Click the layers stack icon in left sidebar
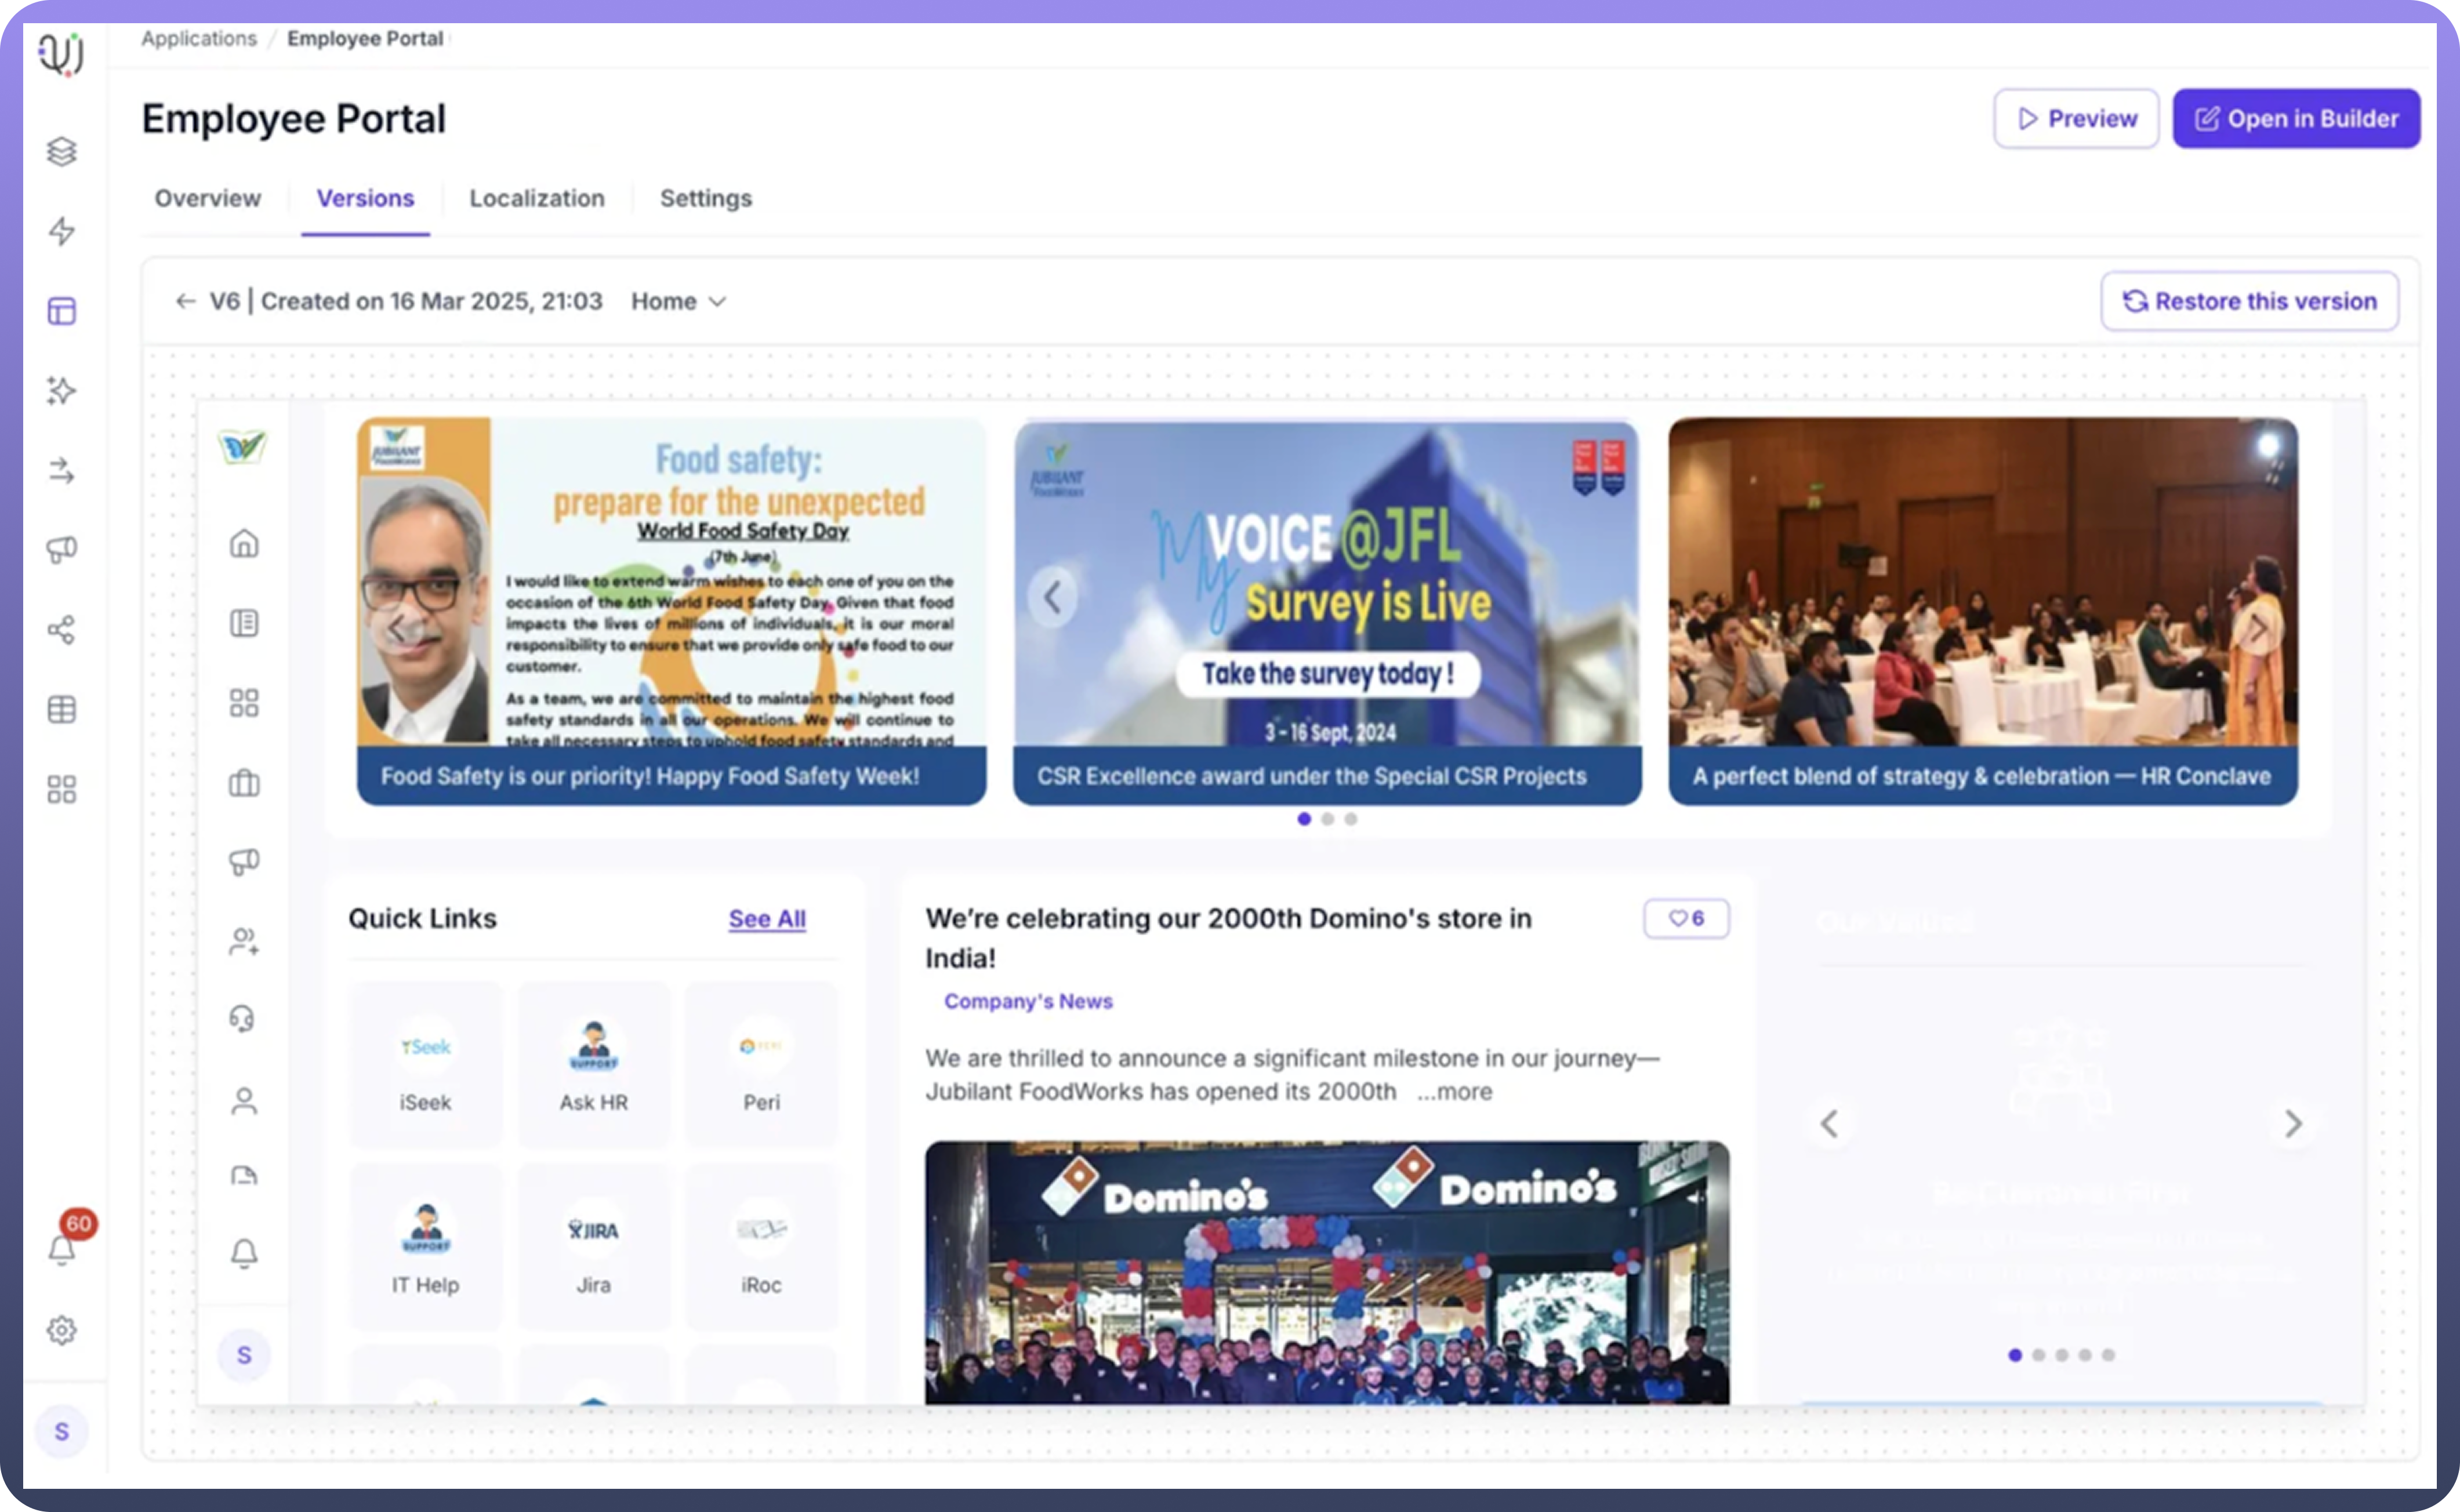Image resolution: width=2460 pixels, height=1512 pixels. click(x=62, y=151)
